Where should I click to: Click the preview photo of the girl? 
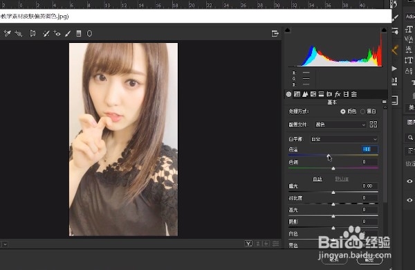coord(123,139)
